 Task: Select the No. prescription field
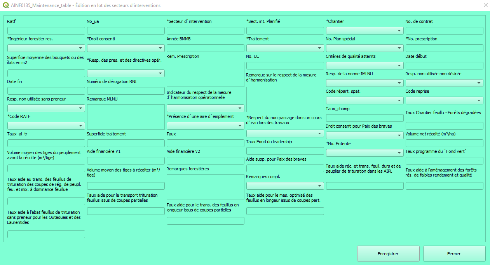click(445, 48)
